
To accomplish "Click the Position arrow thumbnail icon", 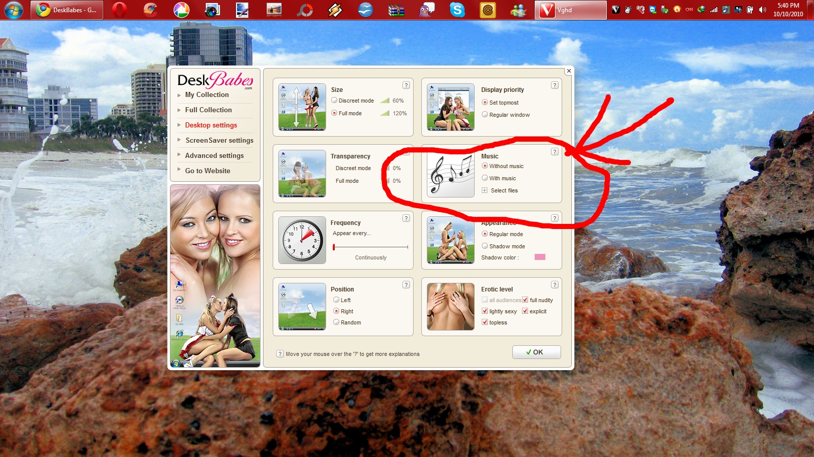I will tap(302, 307).
